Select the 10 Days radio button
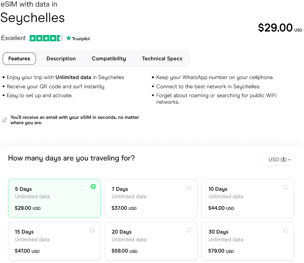 click(286, 187)
